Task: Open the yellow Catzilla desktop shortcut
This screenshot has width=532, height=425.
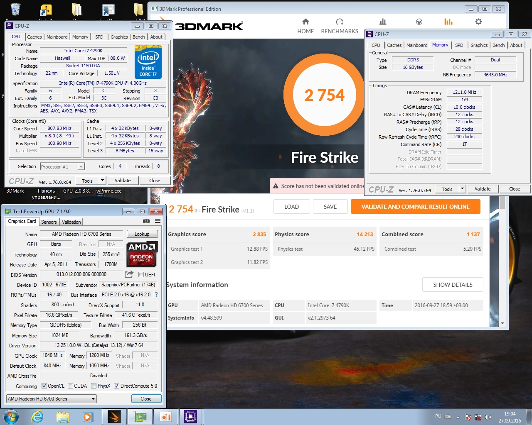Action: [46, 11]
